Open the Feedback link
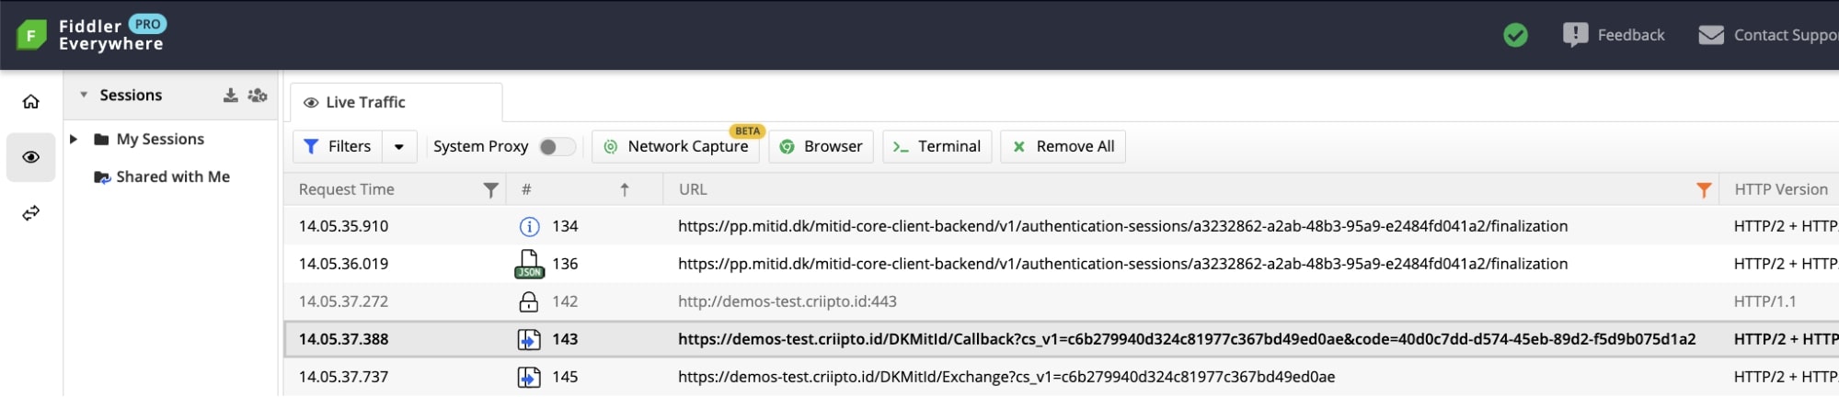This screenshot has width=1839, height=397. (1614, 35)
